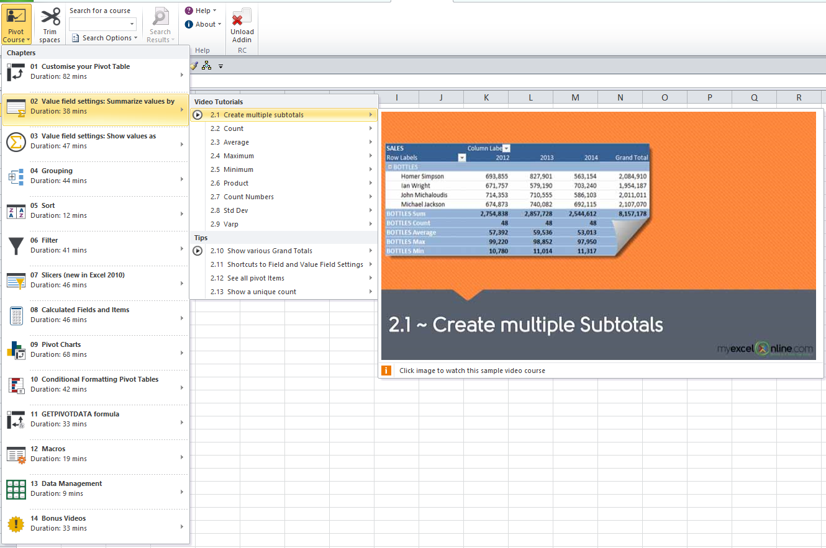This screenshot has width=826, height=548.
Task: Select column R header
Action: pyautogui.click(x=799, y=97)
